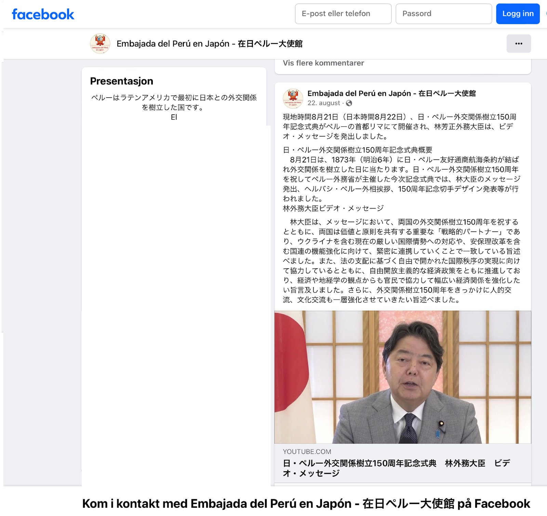Click the Presentasjon heading

(121, 81)
